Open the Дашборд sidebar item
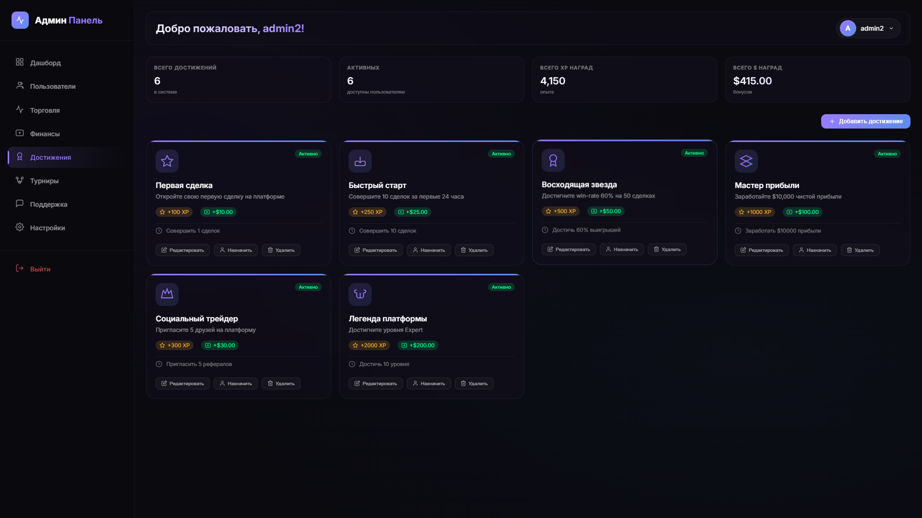Image resolution: width=922 pixels, height=518 pixels. click(67, 63)
